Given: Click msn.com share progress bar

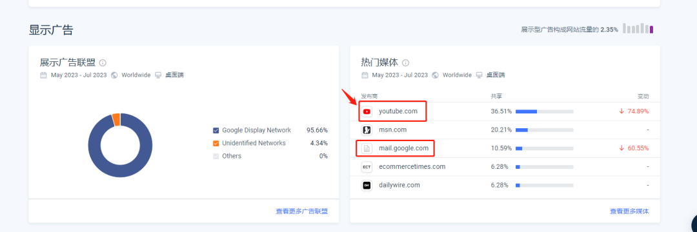Looking at the screenshot, I should click(545, 130).
